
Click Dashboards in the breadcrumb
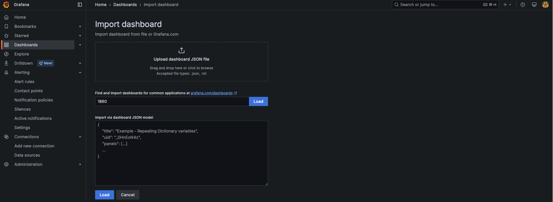point(125,5)
